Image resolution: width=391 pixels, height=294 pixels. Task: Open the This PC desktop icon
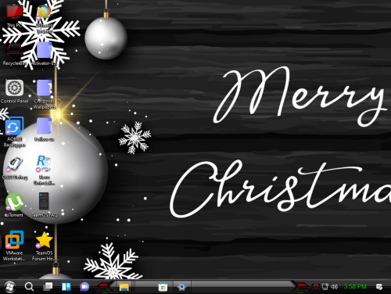14,16
